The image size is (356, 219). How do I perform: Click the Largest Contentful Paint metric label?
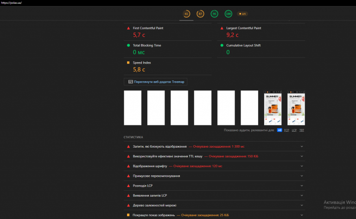click(x=244, y=28)
